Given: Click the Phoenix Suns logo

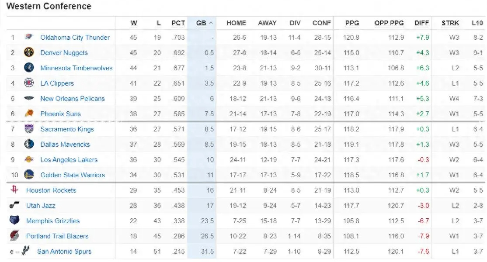Looking at the screenshot, I should [x=28, y=113].
